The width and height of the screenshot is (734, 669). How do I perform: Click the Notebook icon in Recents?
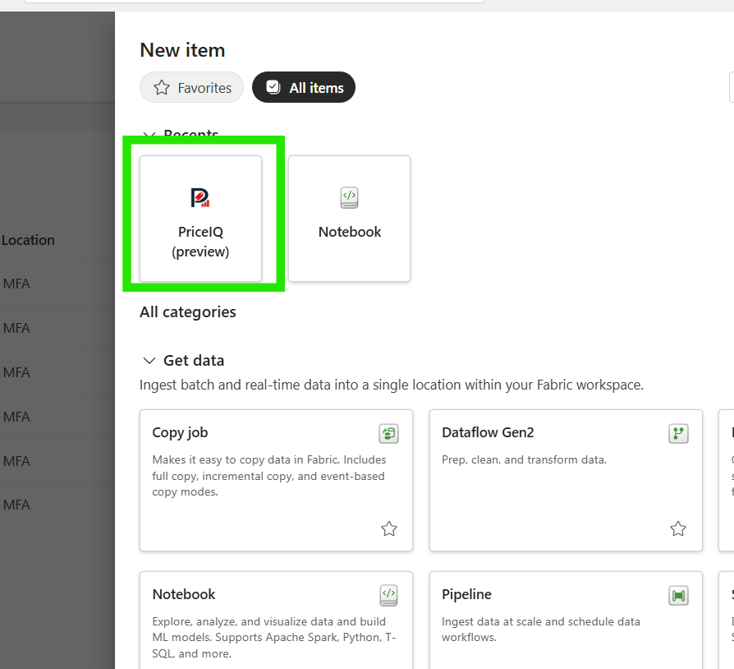(x=349, y=198)
